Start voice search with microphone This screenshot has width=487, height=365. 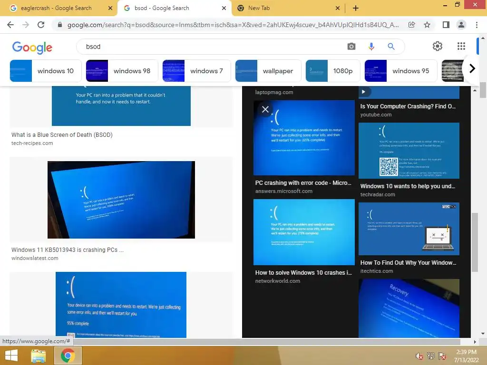point(371,47)
